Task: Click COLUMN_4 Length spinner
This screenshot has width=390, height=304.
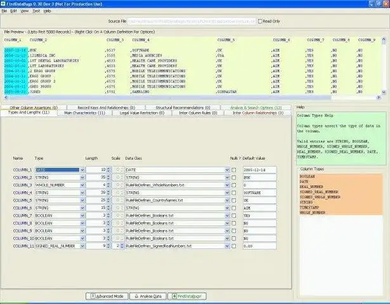Action: [x=98, y=193]
